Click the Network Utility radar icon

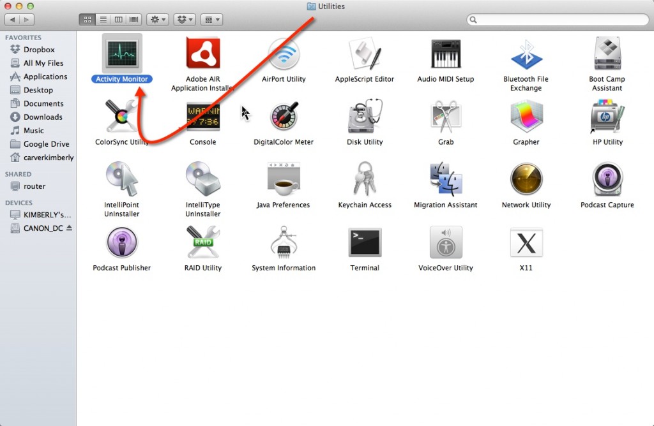click(x=526, y=179)
